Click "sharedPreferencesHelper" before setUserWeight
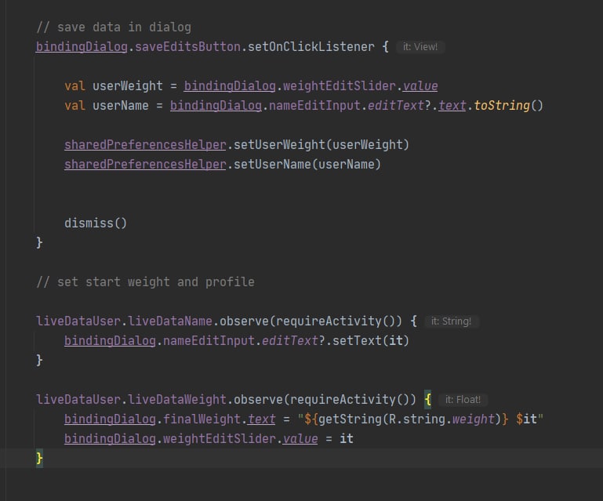 (145, 144)
